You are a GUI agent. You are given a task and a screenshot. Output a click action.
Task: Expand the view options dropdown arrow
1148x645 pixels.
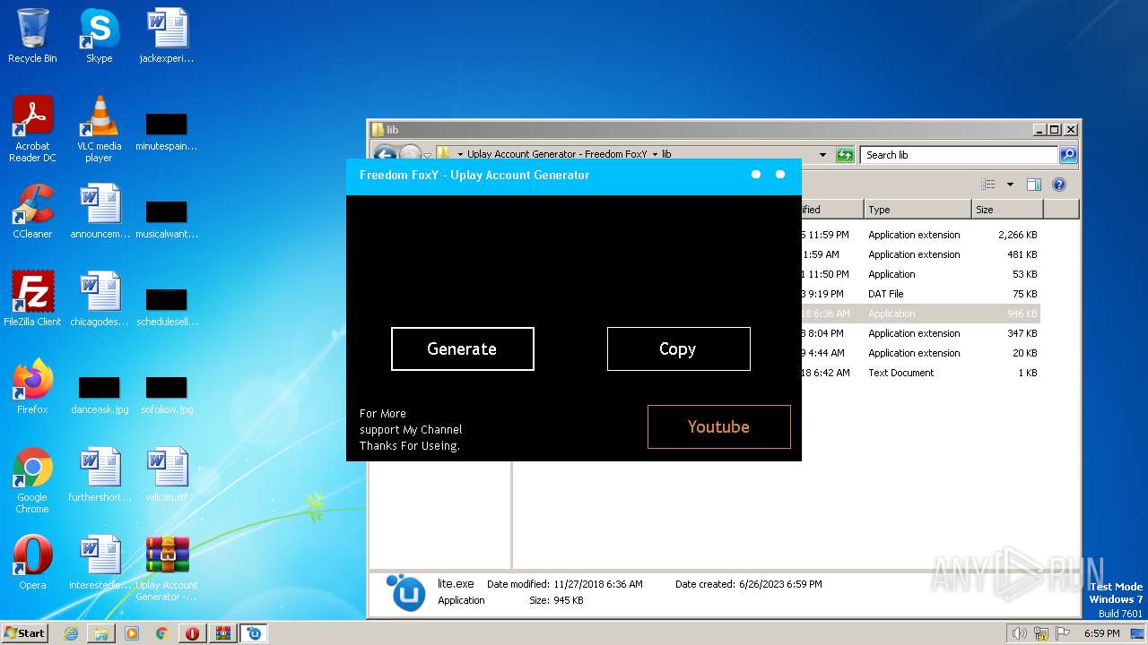(1010, 185)
